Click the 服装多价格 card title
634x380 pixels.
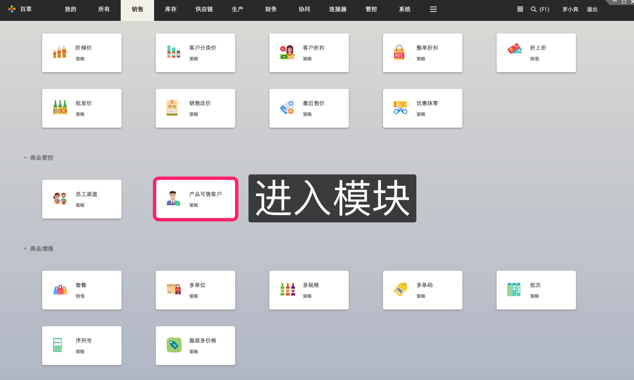tap(203, 340)
